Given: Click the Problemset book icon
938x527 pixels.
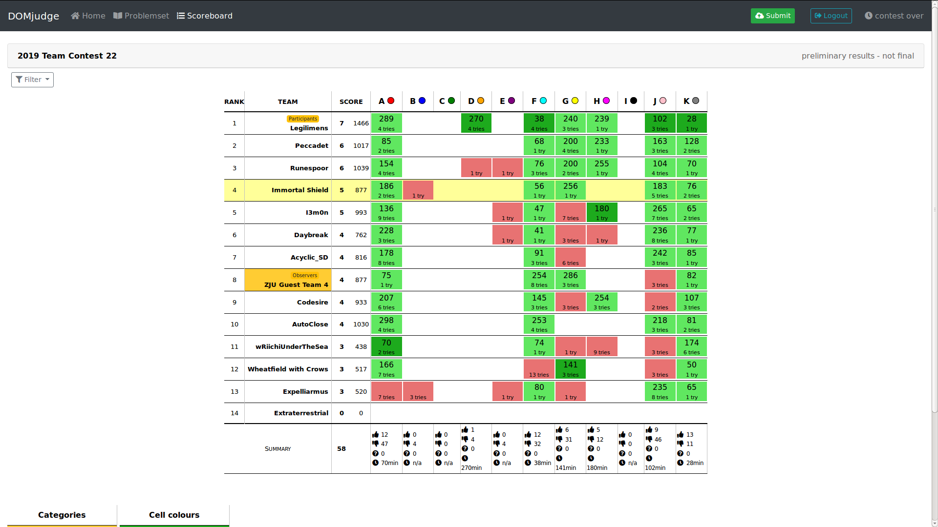Looking at the screenshot, I should [118, 16].
